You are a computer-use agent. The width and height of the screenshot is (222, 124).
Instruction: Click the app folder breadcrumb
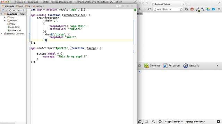tap(20, 6)
